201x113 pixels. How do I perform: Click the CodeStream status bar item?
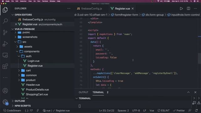tap(12, 110)
